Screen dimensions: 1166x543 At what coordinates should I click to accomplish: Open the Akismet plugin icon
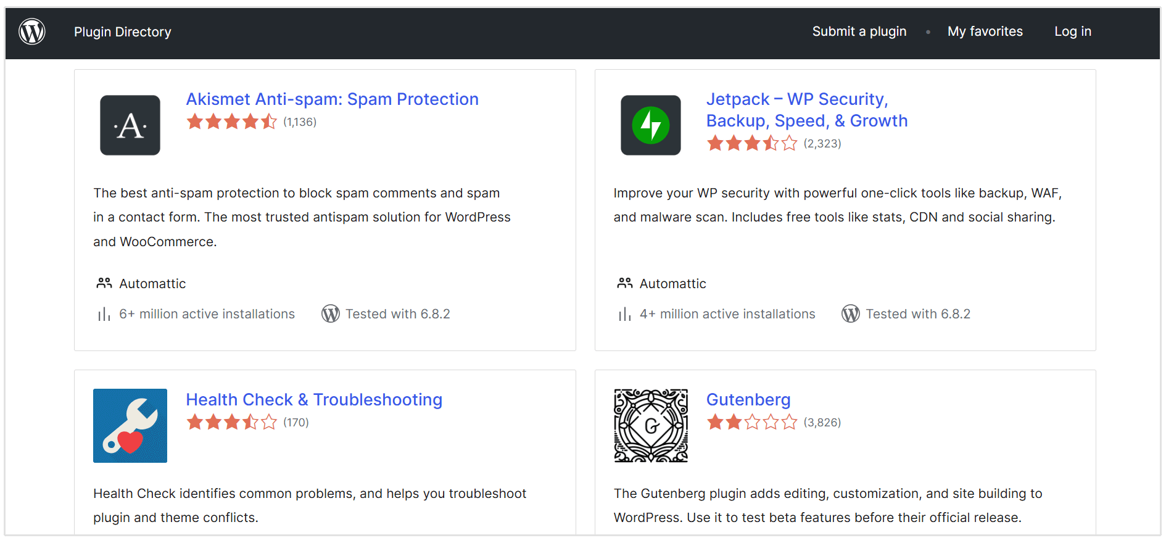point(130,125)
